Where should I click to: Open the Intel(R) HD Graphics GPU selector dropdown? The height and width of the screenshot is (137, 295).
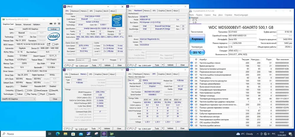pyautogui.click(x=19, y=99)
